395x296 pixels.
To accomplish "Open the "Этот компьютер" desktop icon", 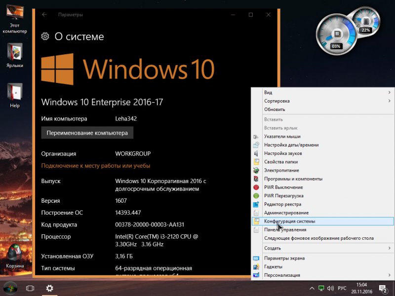I will pos(15,19).
